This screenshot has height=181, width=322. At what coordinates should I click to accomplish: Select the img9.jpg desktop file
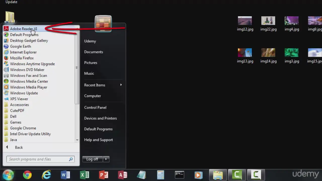point(315,24)
